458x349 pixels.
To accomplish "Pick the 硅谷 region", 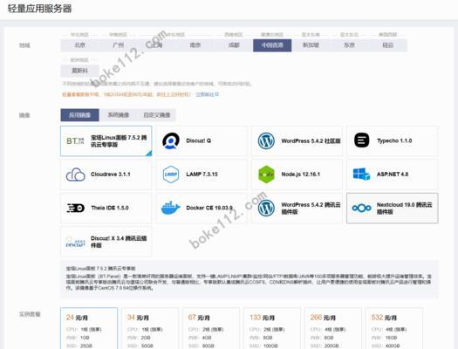I will pos(388,45).
